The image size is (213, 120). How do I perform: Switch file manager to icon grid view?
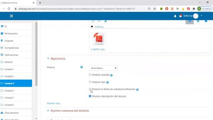click(190, 22)
